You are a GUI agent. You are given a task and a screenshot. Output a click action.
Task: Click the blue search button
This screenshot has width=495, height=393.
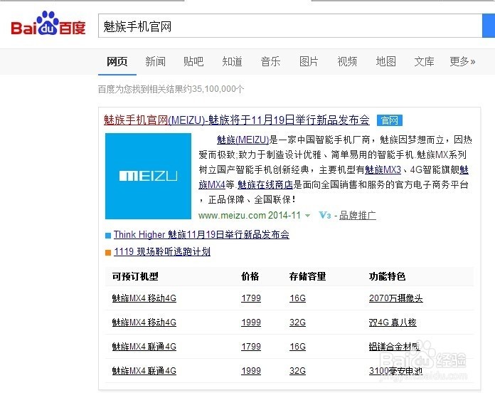[489, 26]
